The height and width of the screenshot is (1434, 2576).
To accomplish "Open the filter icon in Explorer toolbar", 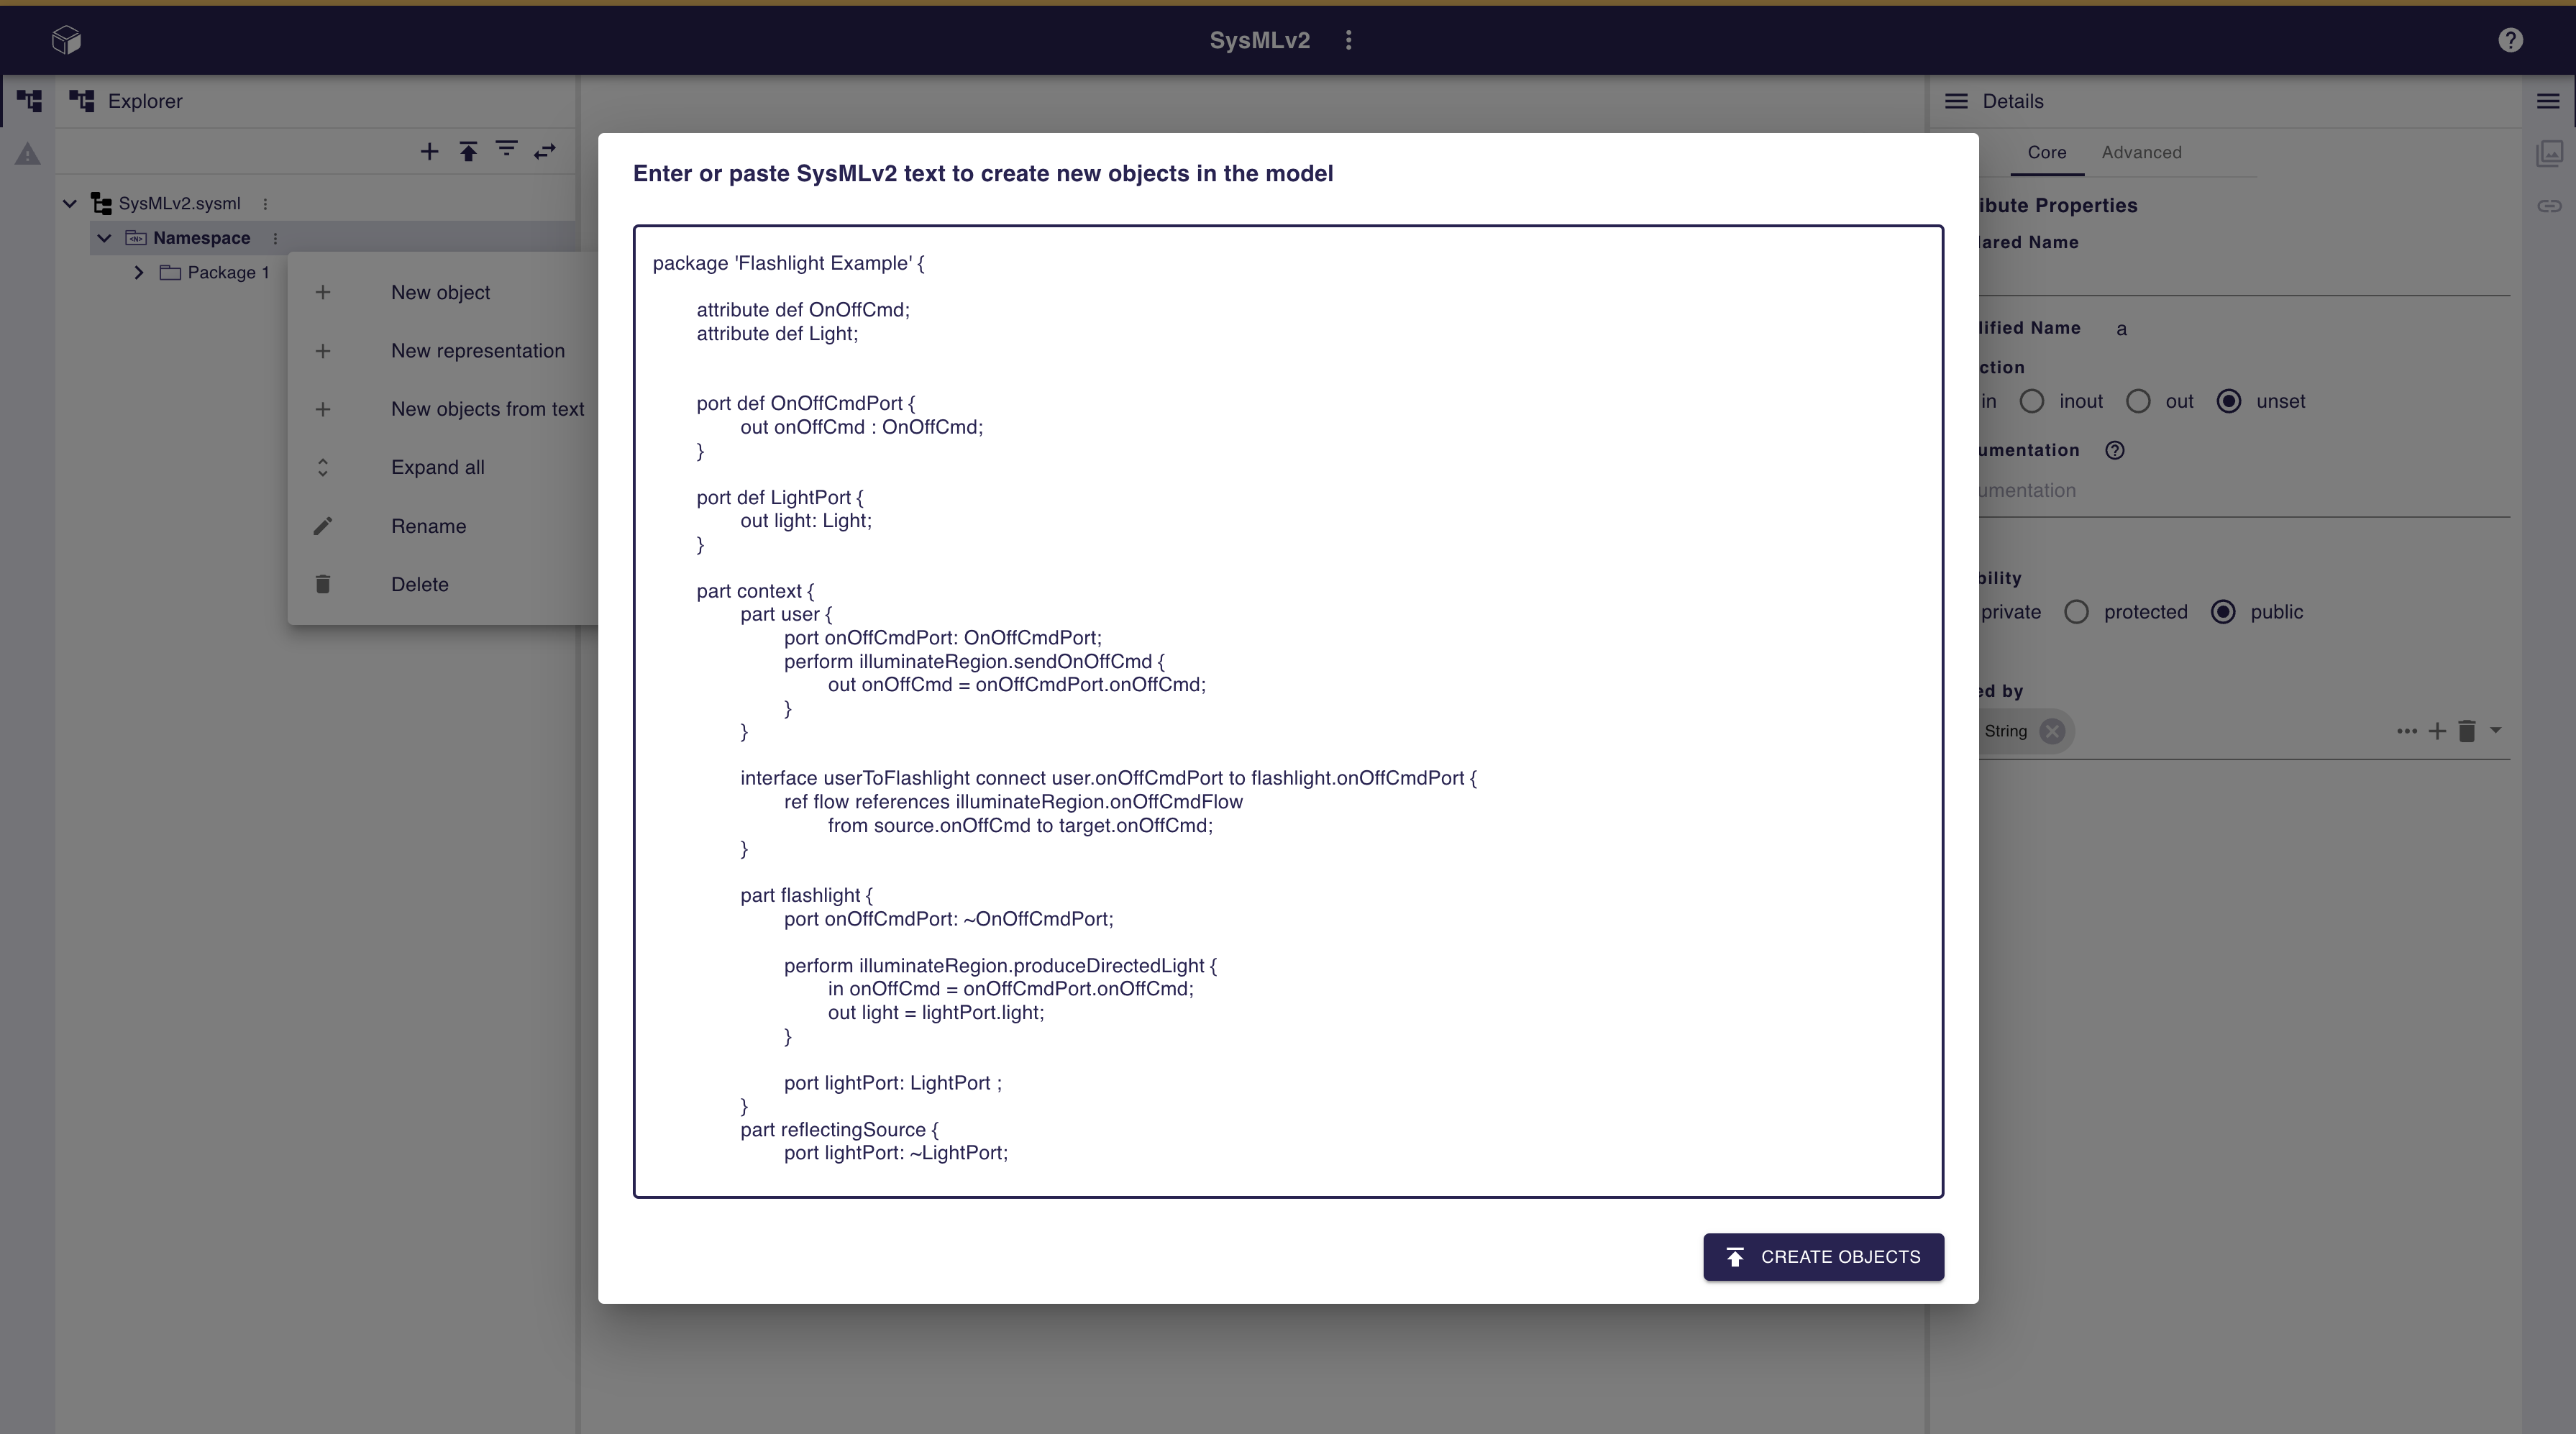I will click(507, 150).
